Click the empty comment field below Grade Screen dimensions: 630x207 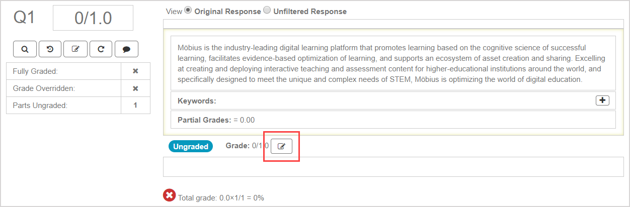393,166
